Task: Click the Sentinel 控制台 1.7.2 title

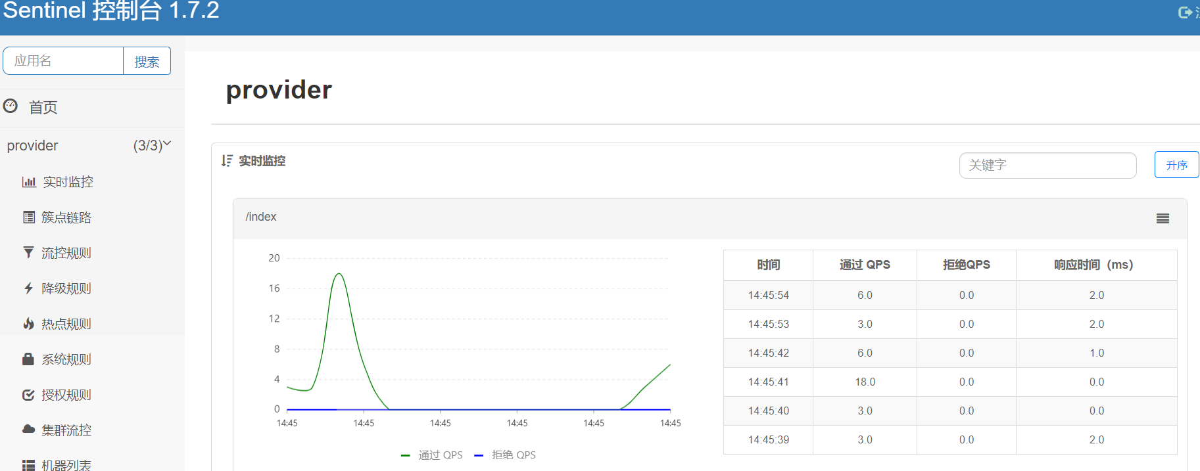Action: [111, 11]
